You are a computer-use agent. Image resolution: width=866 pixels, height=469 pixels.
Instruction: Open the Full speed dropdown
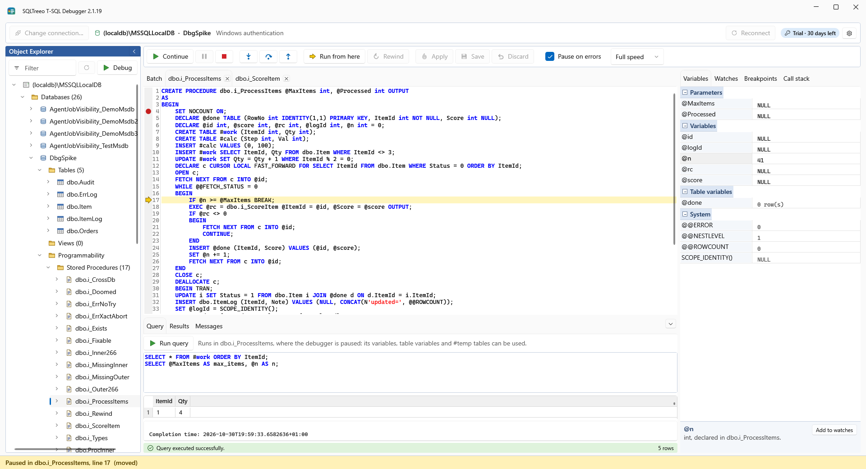[637, 57]
